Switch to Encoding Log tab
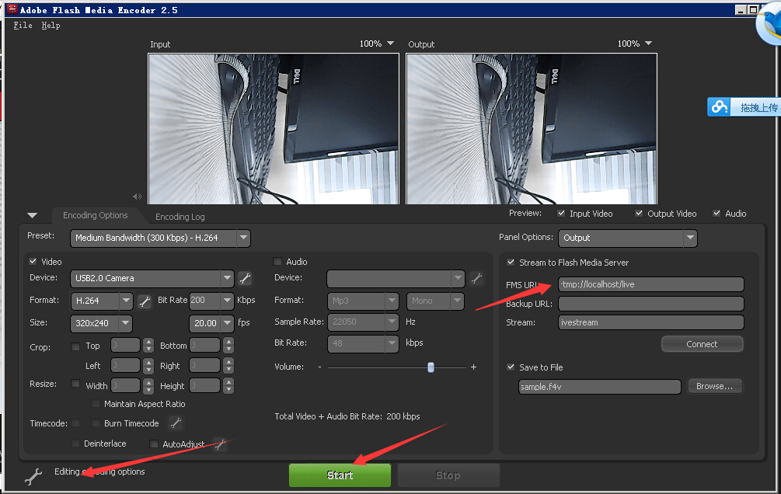 point(180,217)
